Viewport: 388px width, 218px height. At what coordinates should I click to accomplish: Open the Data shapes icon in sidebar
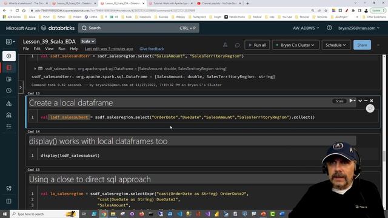(x=9, y=104)
